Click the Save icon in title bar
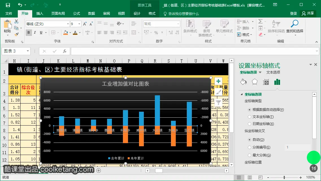 coord(8,5)
